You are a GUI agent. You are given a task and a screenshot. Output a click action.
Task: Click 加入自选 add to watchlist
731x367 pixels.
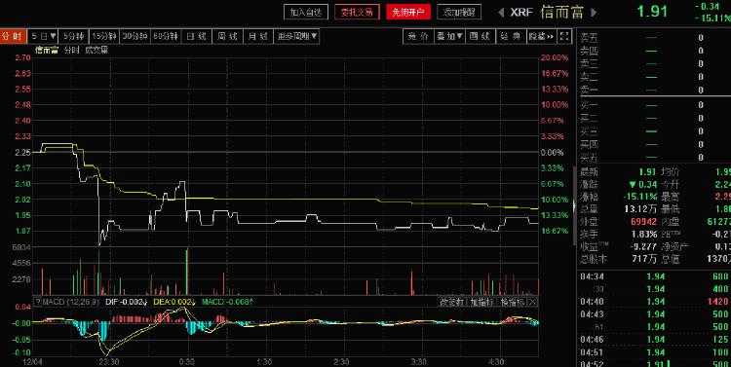coord(306,13)
